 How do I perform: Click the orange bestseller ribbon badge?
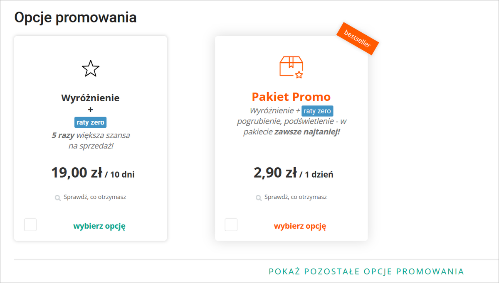358,38
